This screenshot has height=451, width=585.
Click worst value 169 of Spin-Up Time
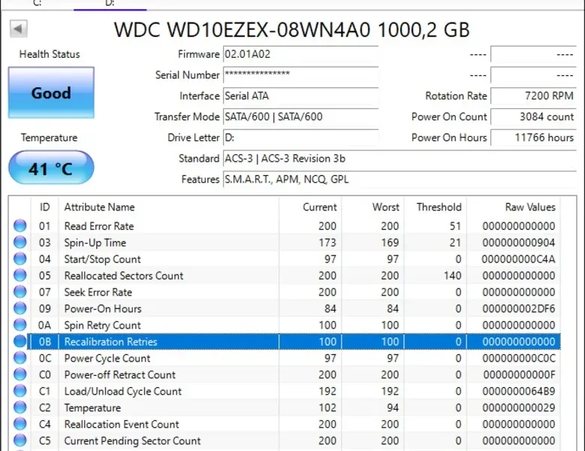pos(390,243)
